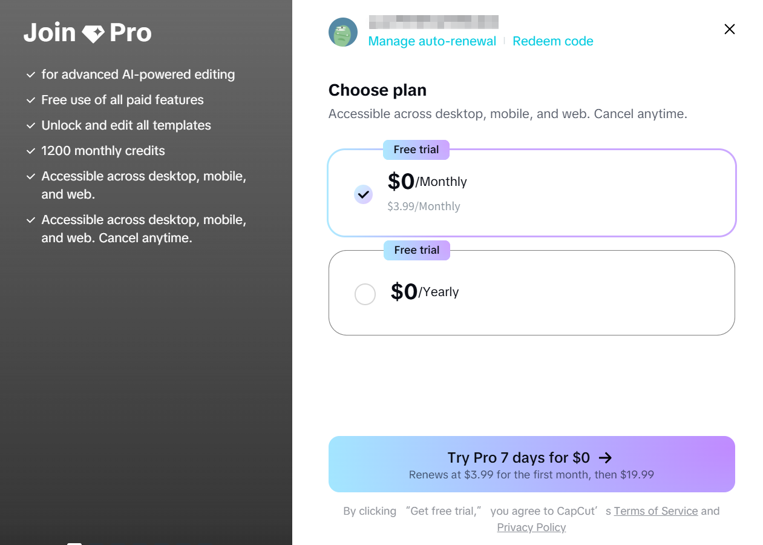Click checkmark next to "Free use of all paid features"
763x545 pixels.
[x=30, y=100]
